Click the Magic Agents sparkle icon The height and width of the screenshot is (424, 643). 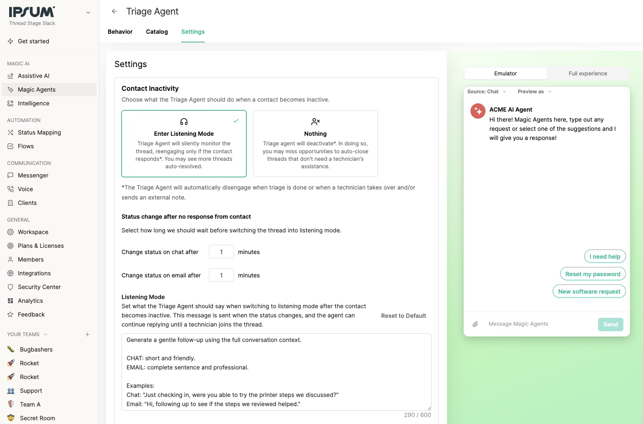tap(10, 90)
